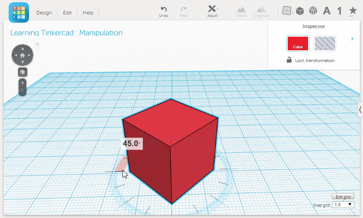Toggle Lock transformation padlock
The image size is (363, 218).
289,60
